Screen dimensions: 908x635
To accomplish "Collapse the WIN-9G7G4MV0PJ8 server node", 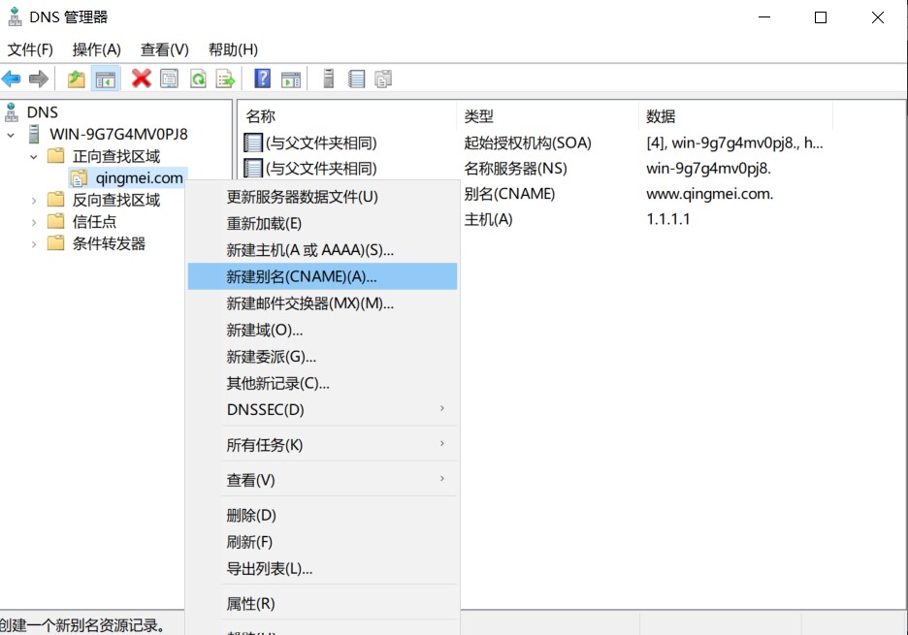I will click(11, 135).
